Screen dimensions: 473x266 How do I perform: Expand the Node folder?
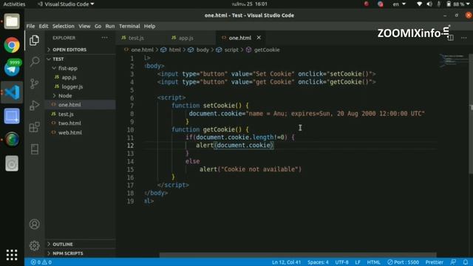(65, 95)
